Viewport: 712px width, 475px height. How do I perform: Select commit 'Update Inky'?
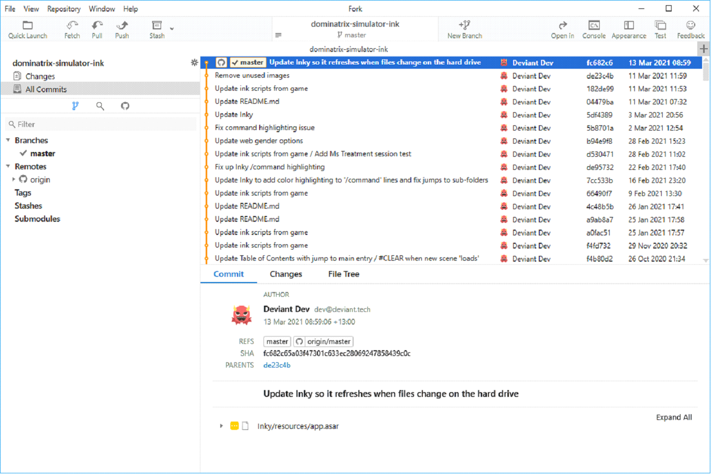coord(451,115)
